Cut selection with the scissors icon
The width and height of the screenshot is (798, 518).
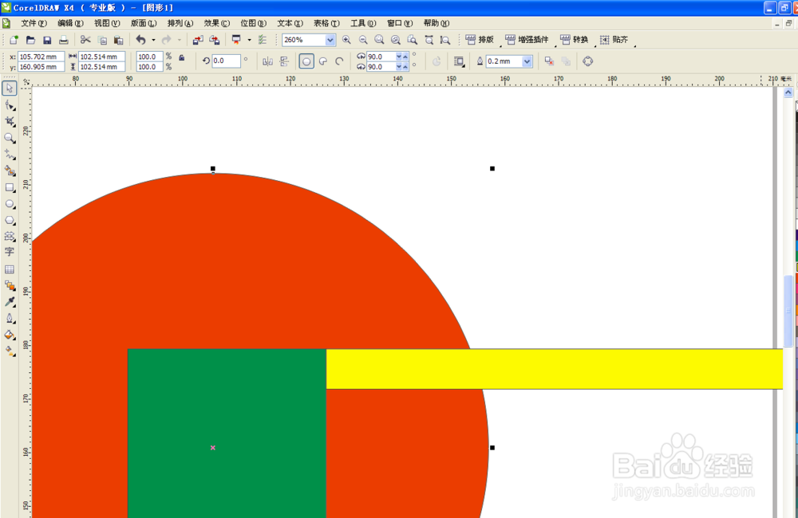[x=85, y=40]
